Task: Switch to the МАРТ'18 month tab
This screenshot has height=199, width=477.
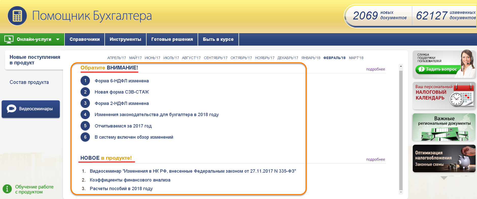Action: [356, 58]
